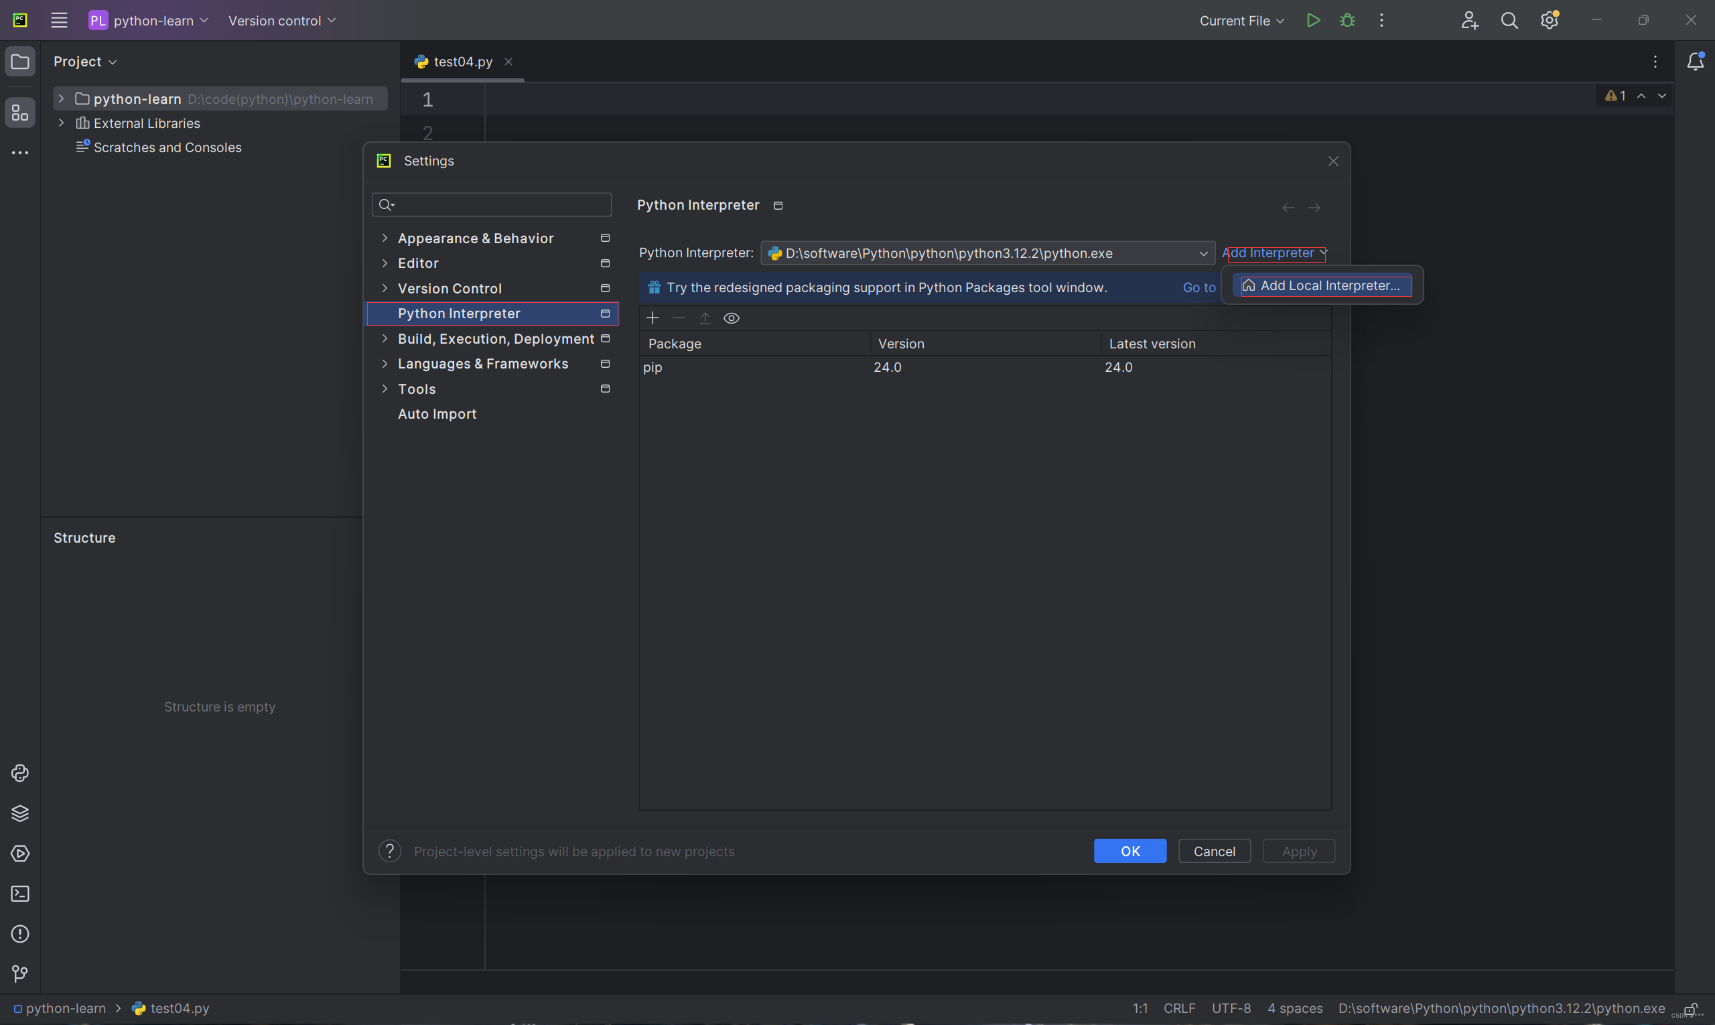The width and height of the screenshot is (1715, 1025).
Task: Toggle read-only lock icon in status bar
Action: (1690, 1009)
